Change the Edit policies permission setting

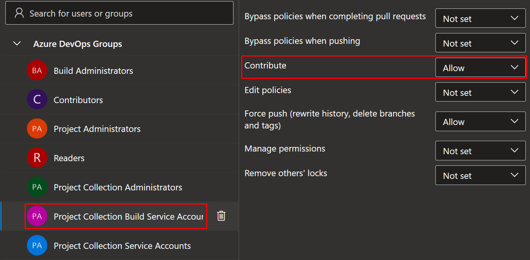480,92
